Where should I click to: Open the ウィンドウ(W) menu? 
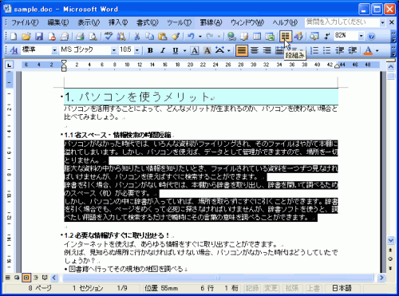[247, 22]
